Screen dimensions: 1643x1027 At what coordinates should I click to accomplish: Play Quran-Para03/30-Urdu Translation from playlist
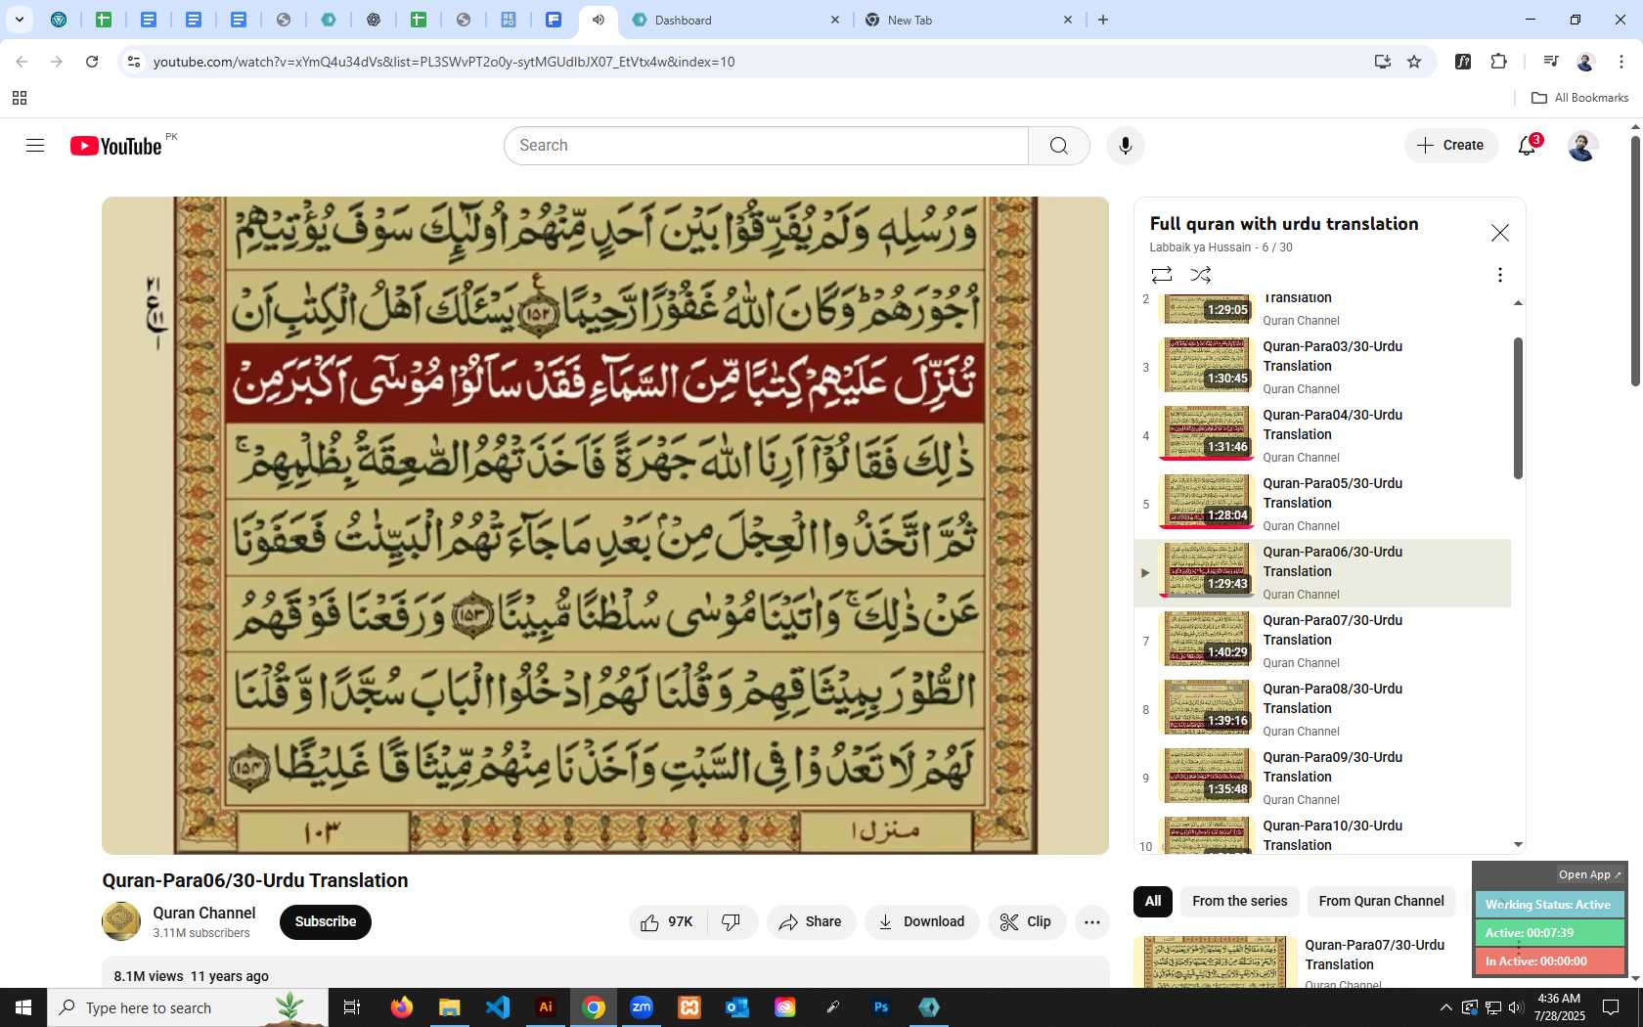(x=1322, y=367)
